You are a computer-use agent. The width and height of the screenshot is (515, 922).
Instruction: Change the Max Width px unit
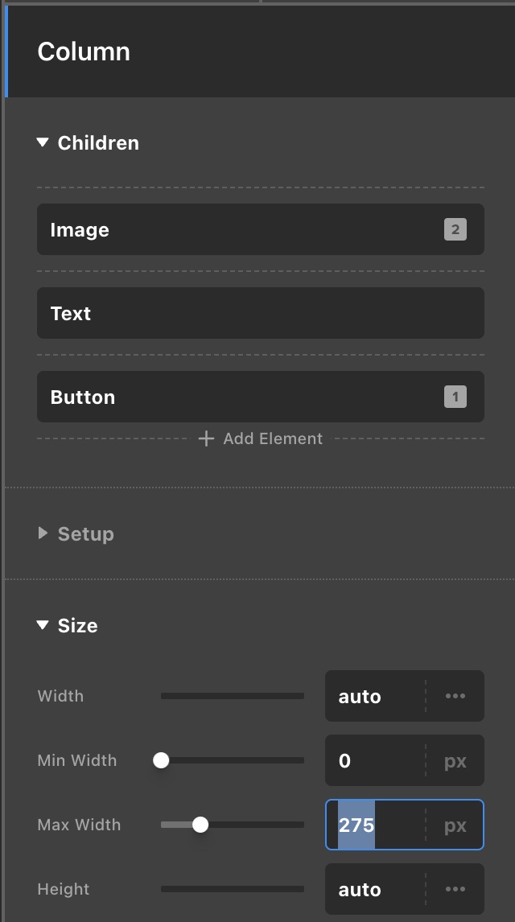455,825
